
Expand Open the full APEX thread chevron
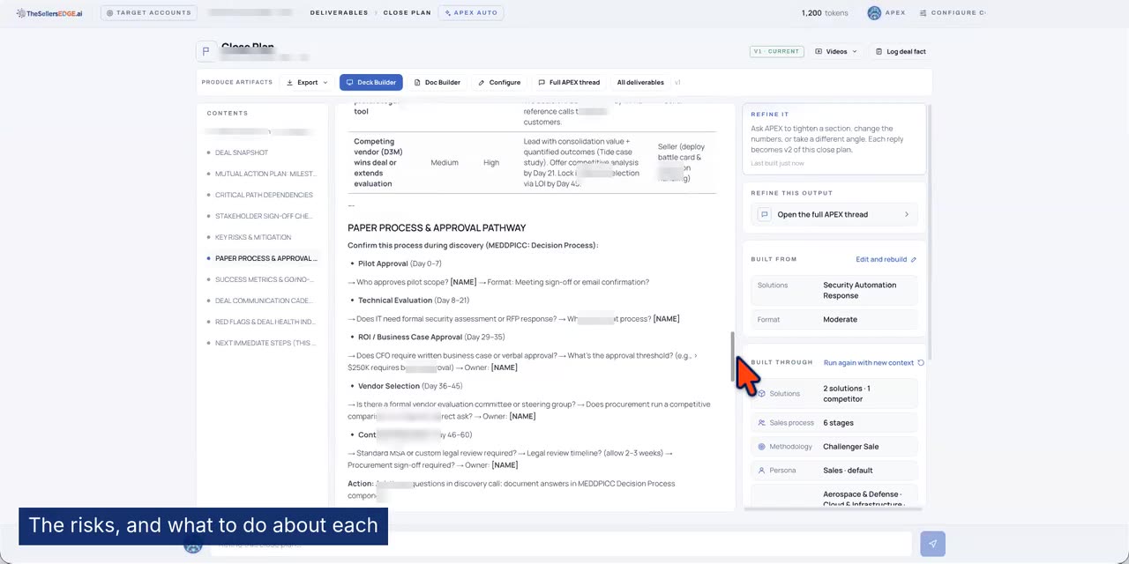point(906,214)
